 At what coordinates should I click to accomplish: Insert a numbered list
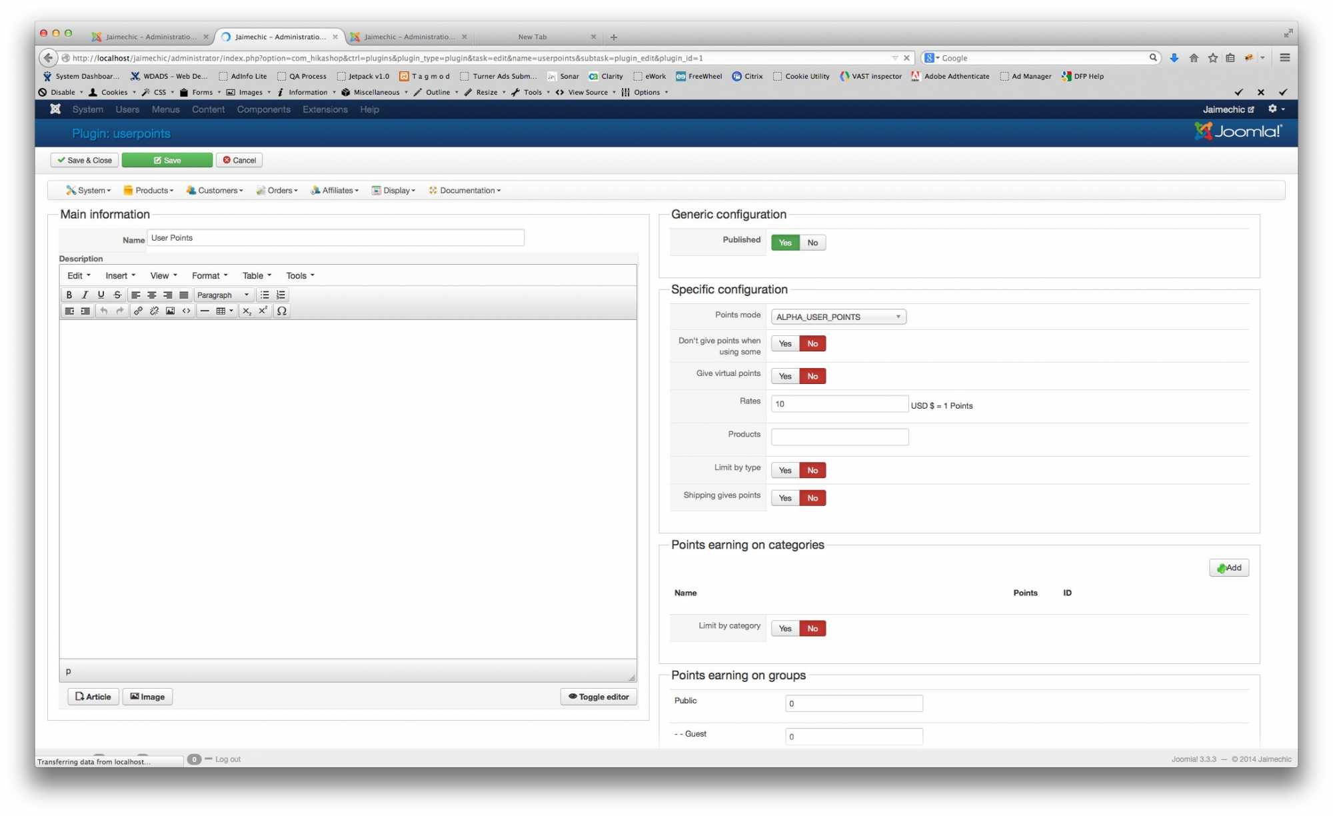(281, 295)
